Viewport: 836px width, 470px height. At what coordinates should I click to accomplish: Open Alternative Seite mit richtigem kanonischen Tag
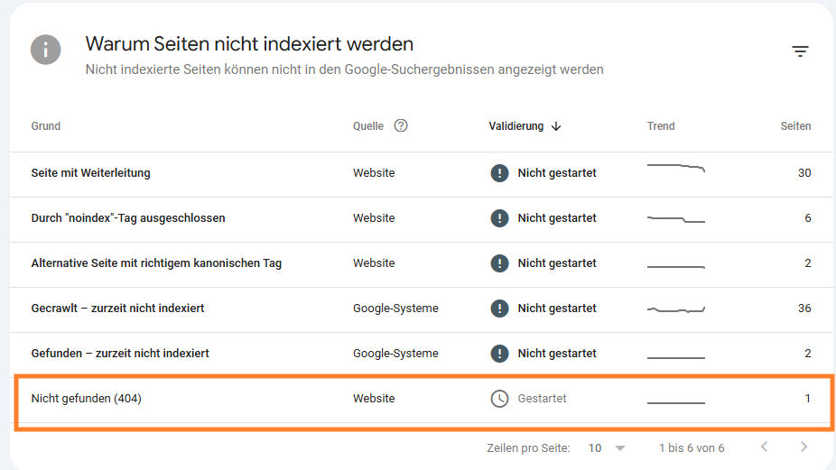point(156,263)
